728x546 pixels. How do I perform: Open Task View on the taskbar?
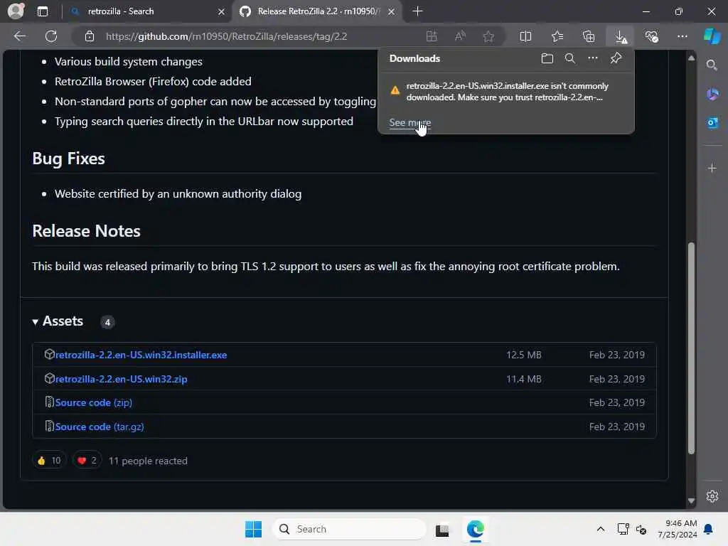coord(442,529)
